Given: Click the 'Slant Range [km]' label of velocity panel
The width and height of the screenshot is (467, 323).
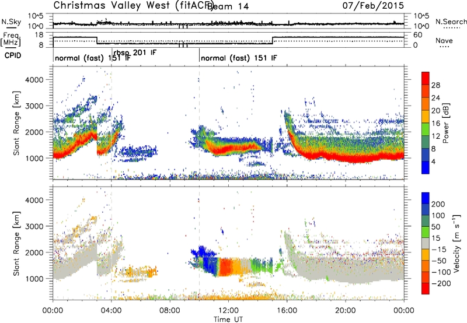Looking at the screenshot, I should tap(16, 243).
